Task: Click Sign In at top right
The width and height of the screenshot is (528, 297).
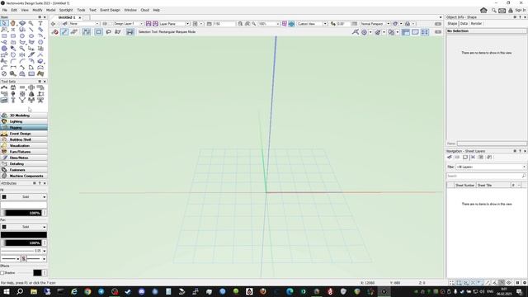Action: (520, 10)
